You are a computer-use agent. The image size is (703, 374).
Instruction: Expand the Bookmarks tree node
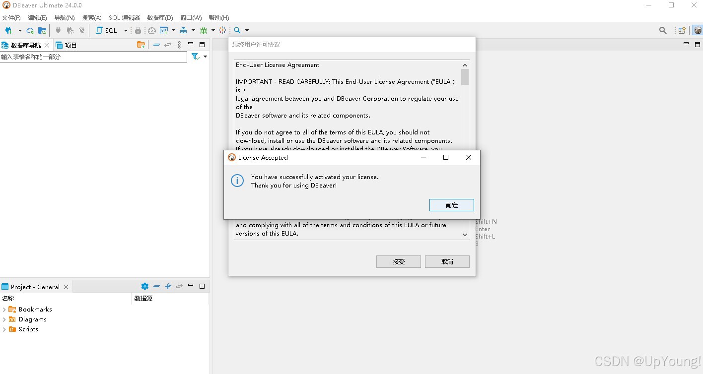click(4, 310)
